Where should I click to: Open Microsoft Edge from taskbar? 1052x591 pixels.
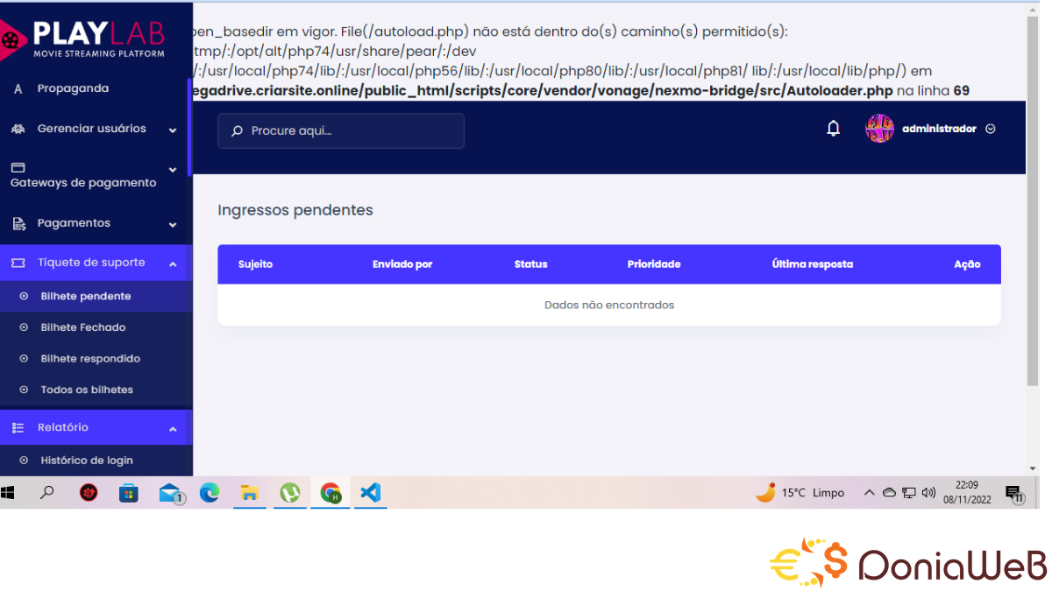210,493
